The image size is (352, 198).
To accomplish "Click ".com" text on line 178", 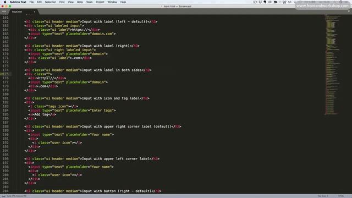I will click(42, 86).
